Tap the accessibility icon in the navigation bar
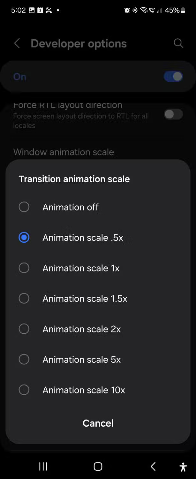Screen dimensions: 196x479 [x=183, y=467]
